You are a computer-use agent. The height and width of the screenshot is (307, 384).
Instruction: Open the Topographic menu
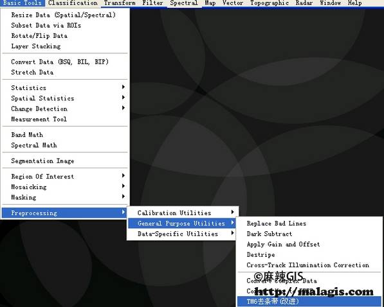coord(270,3)
